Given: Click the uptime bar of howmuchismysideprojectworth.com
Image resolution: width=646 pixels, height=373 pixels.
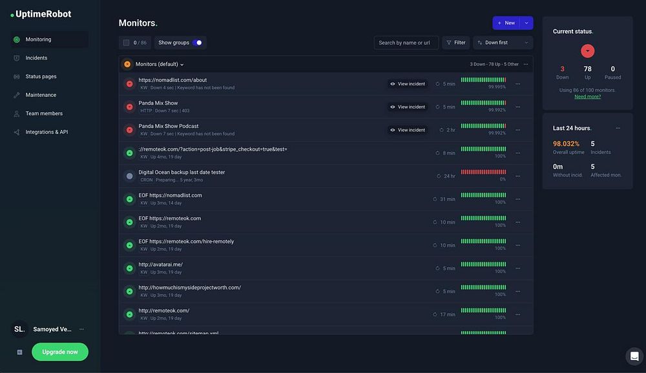Looking at the screenshot, I should [483, 288].
